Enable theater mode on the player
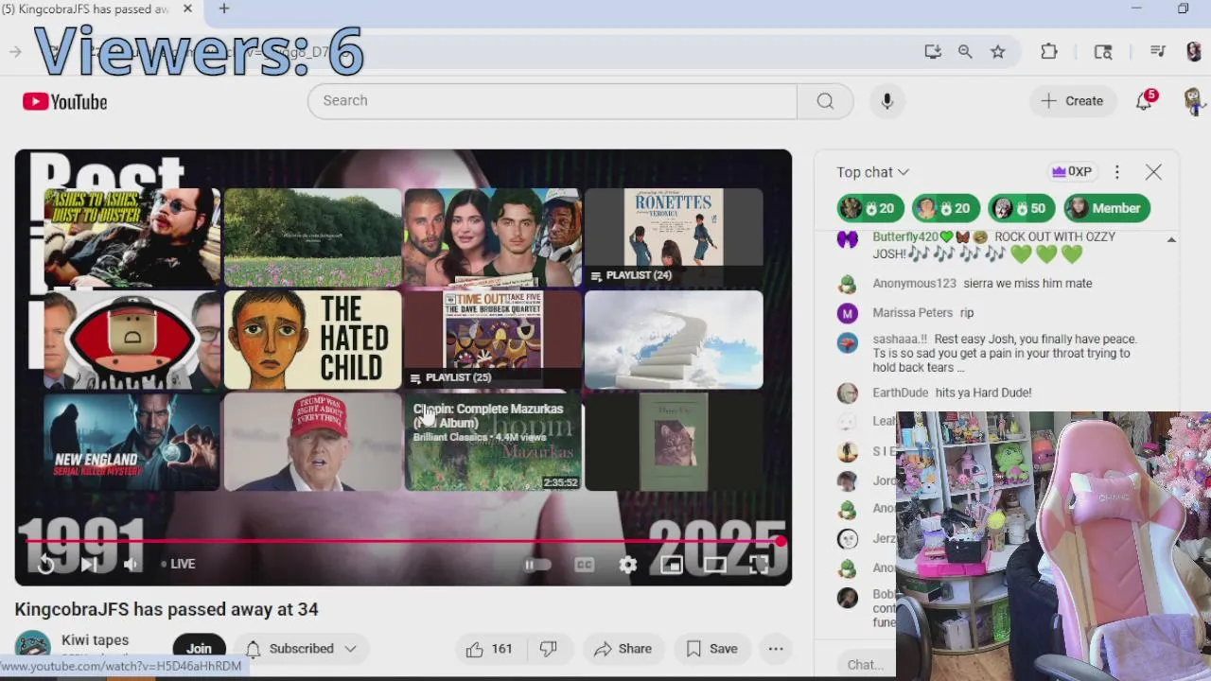 (x=715, y=565)
